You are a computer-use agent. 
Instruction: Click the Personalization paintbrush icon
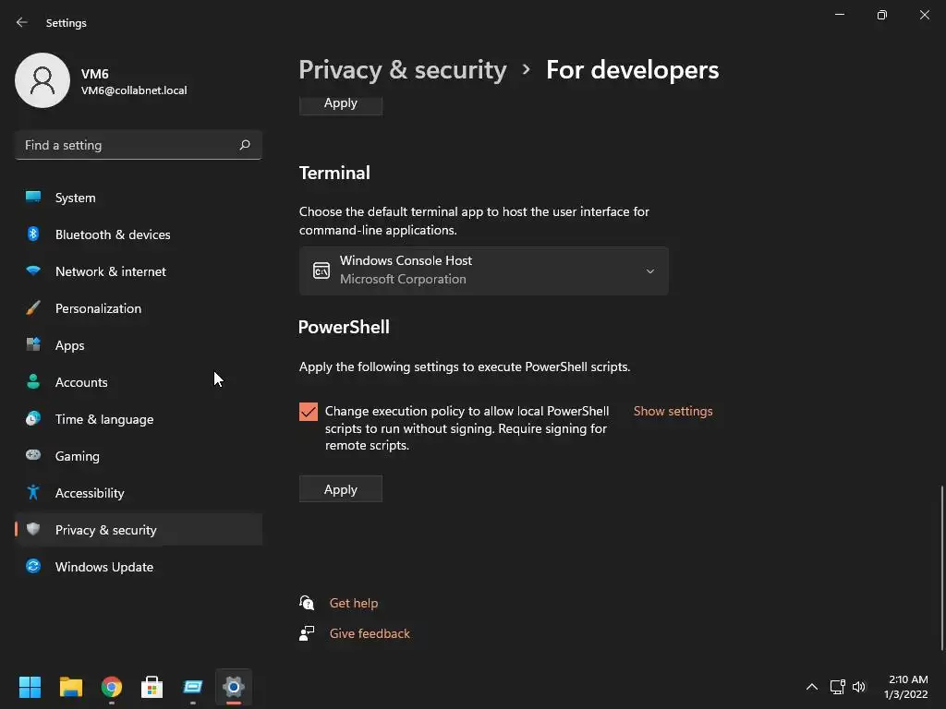click(33, 308)
